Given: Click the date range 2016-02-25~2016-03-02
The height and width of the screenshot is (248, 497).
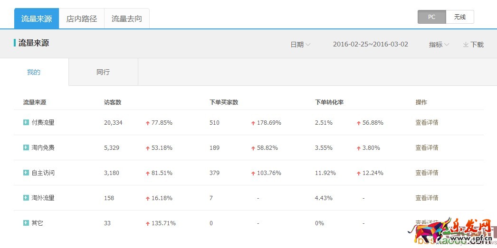Looking at the screenshot, I should click(x=370, y=45).
